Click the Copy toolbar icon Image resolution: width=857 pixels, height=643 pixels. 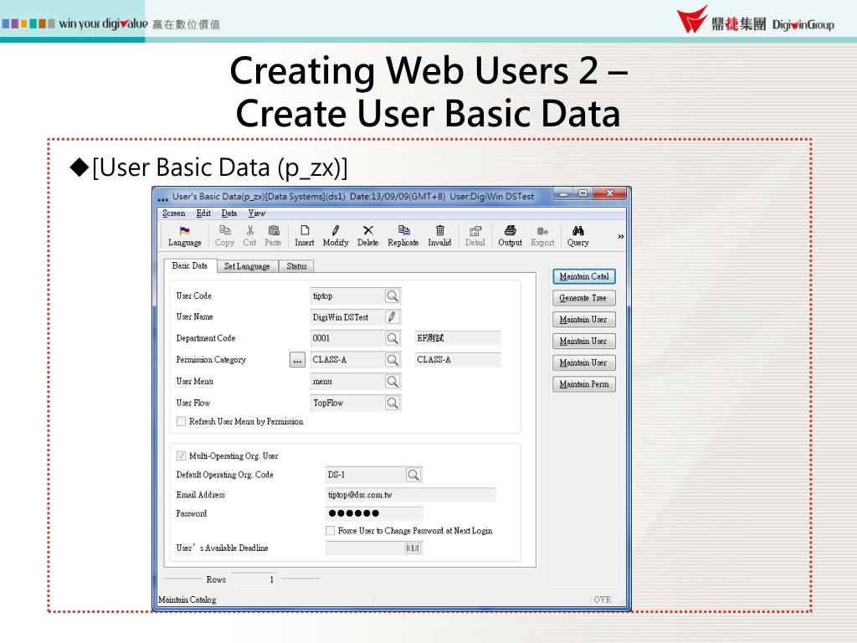pos(224,236)
